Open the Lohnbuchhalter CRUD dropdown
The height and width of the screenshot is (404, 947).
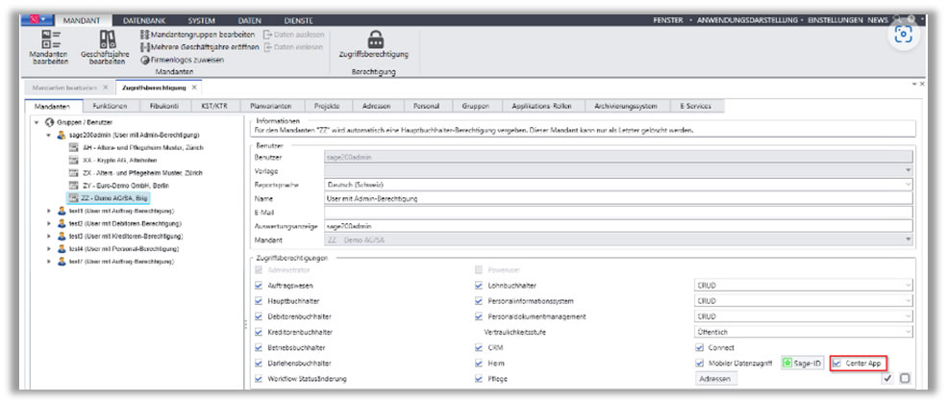coord(908,285)
